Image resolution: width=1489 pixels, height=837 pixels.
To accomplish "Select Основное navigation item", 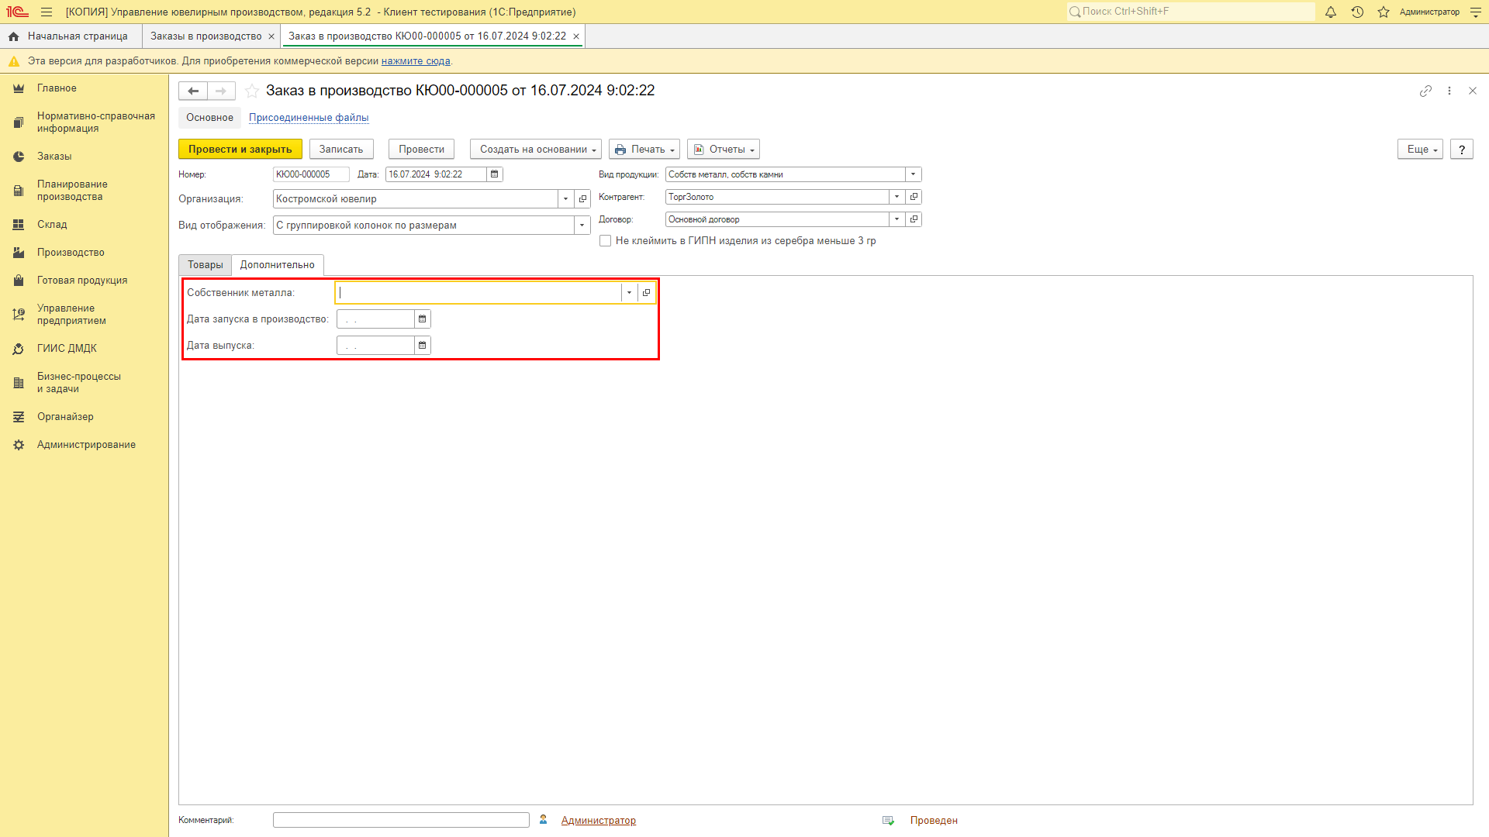I will (209, 118).
